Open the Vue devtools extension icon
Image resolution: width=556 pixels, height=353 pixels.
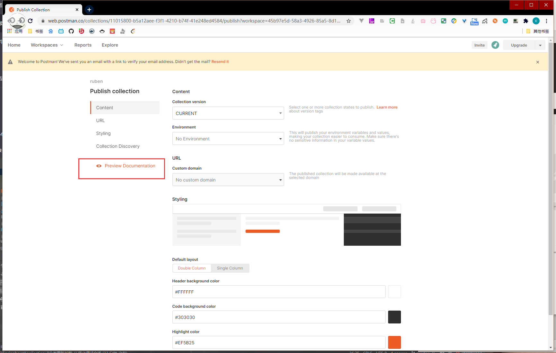361,21
